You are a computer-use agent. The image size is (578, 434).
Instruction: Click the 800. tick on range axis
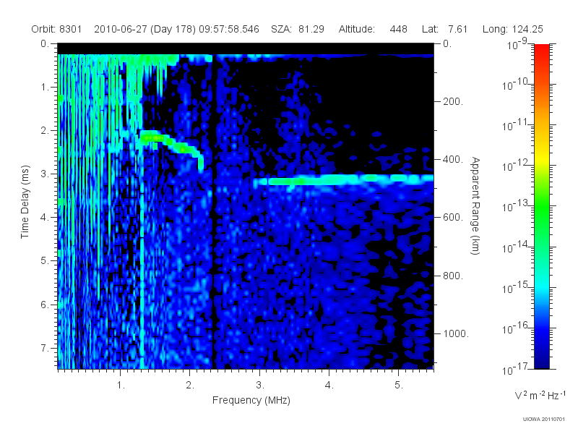[x=453, y=276]
